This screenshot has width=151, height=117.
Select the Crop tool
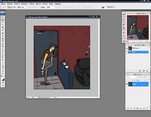pos(3,27)
